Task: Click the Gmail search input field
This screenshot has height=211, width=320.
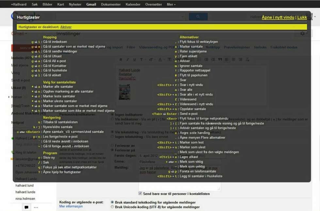Action: tap(120, 17)
